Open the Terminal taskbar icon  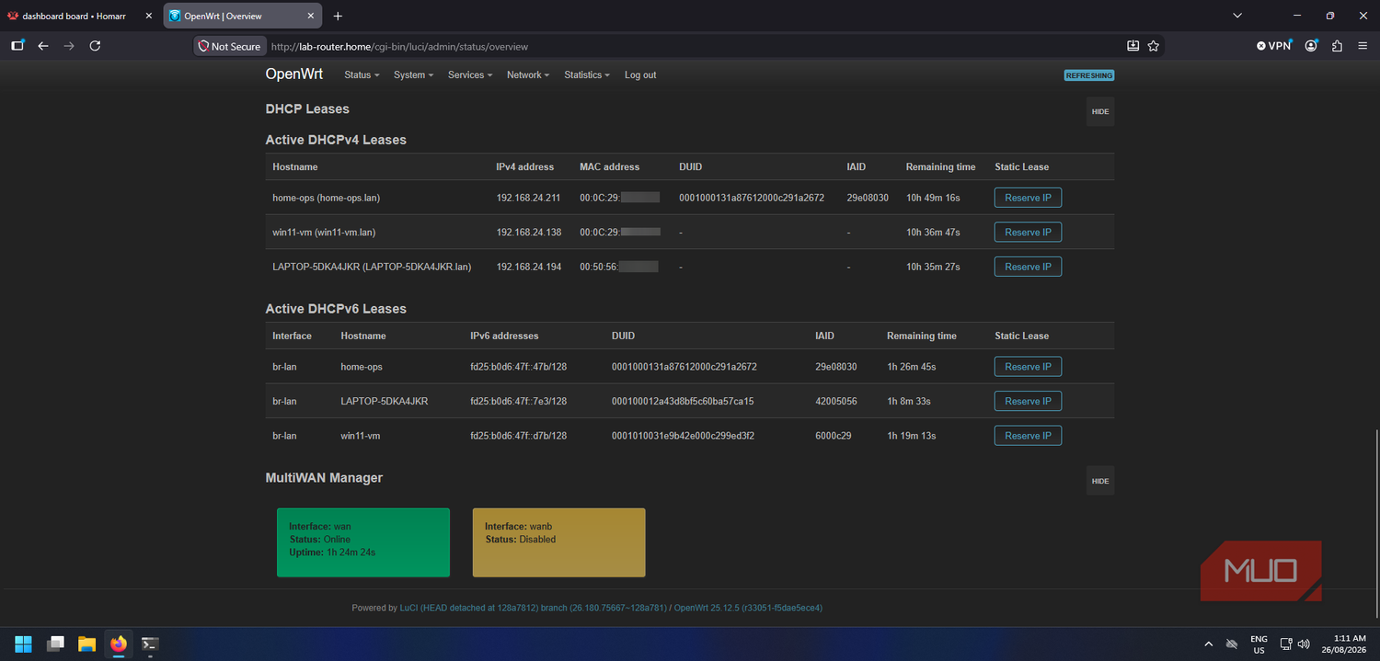coord(150,644)
